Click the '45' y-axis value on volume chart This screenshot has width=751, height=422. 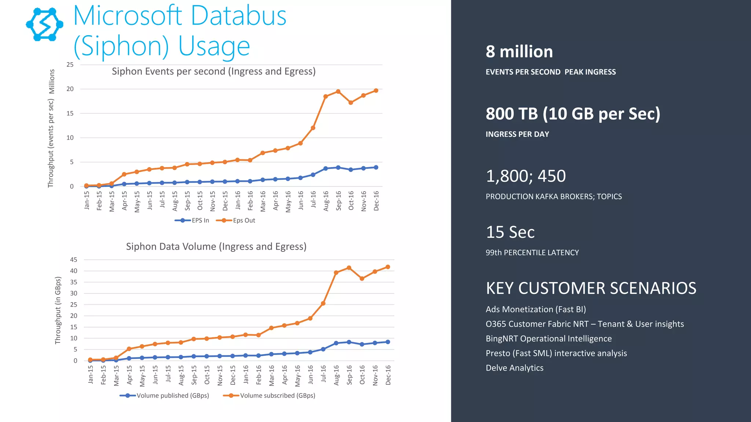pos(74,260)
